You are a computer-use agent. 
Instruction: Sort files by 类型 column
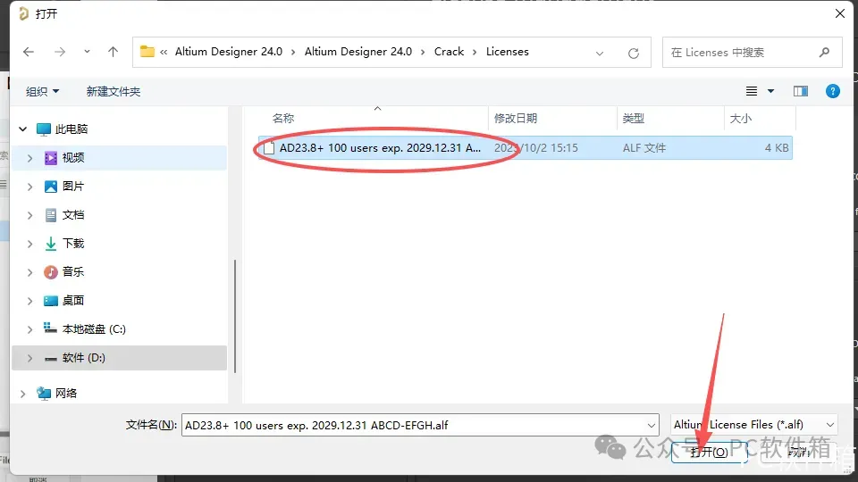(x=633, y=119)
